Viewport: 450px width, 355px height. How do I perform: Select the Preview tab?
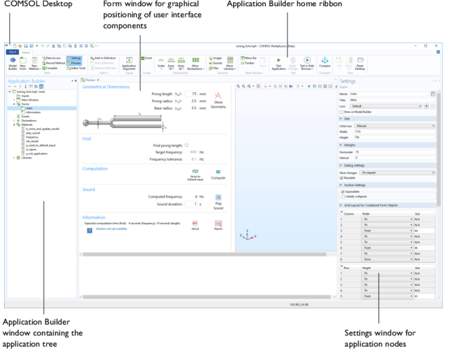[x=89, y=80]
